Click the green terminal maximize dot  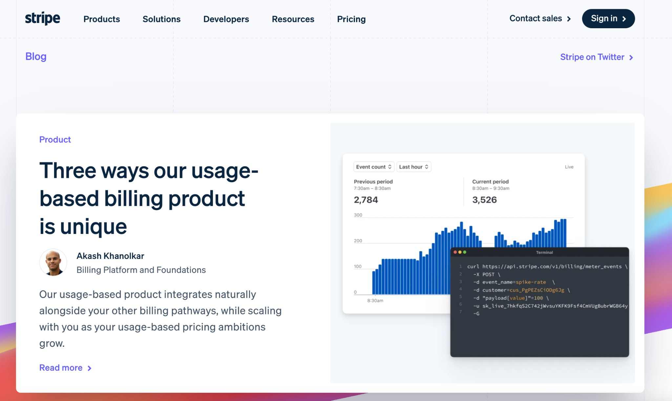pyautogui.click(x=465, y=252)
